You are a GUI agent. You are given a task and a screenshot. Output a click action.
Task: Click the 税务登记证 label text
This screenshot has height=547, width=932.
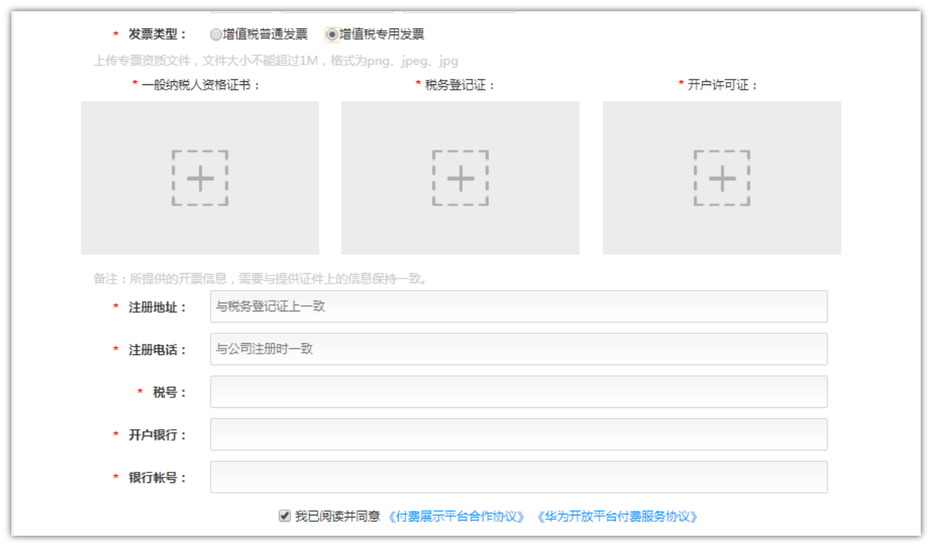click(460, 85)
